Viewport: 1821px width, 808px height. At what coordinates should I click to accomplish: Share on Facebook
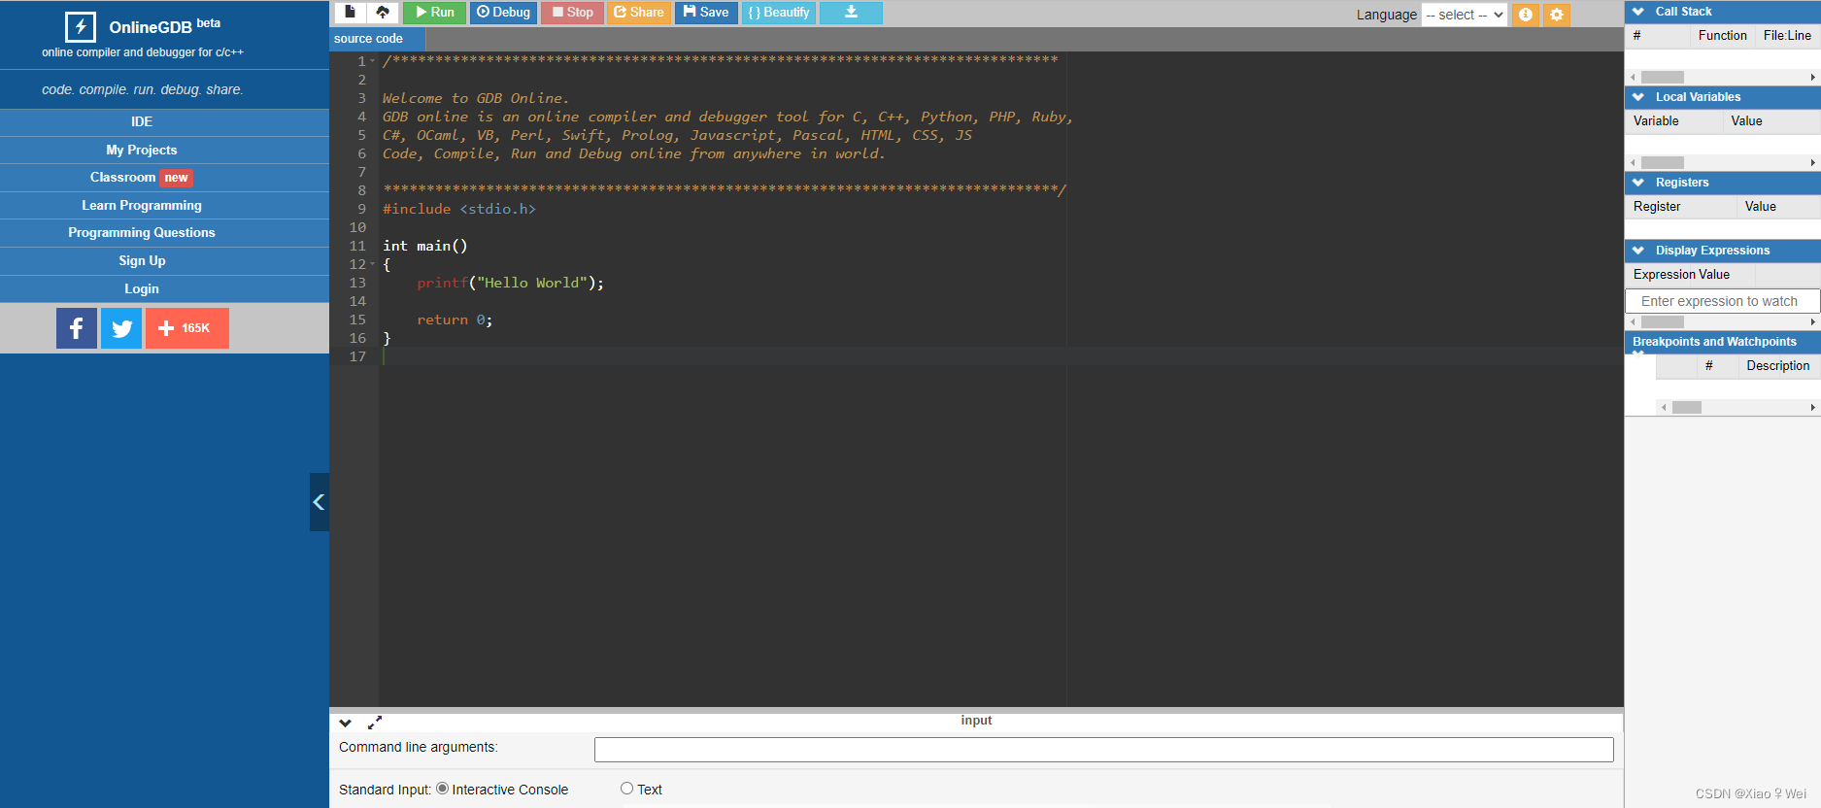(x=77, y=328)
